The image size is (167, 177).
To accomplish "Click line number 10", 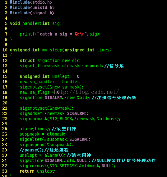I will [x=5, y=50].
